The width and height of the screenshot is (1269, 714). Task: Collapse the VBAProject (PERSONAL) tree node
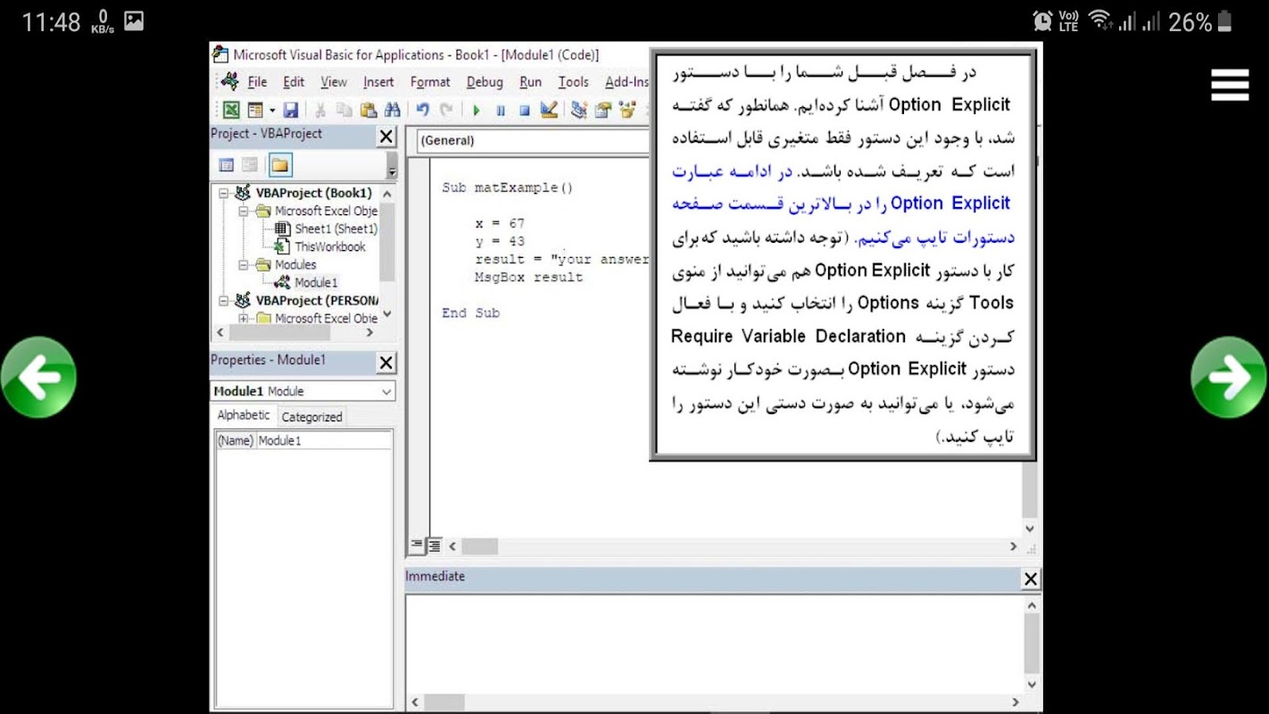pyautogui.click(x=224, y=301)
